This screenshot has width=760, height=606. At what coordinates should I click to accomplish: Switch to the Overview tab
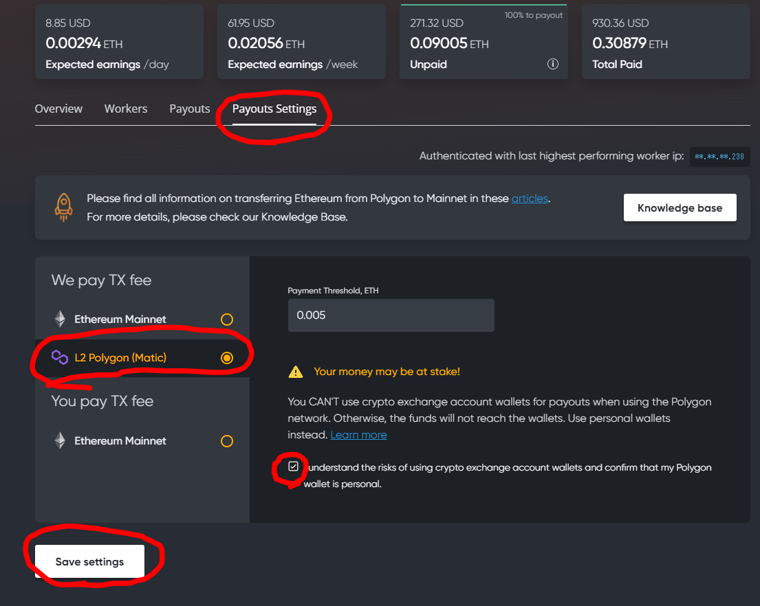click(58, 109)
